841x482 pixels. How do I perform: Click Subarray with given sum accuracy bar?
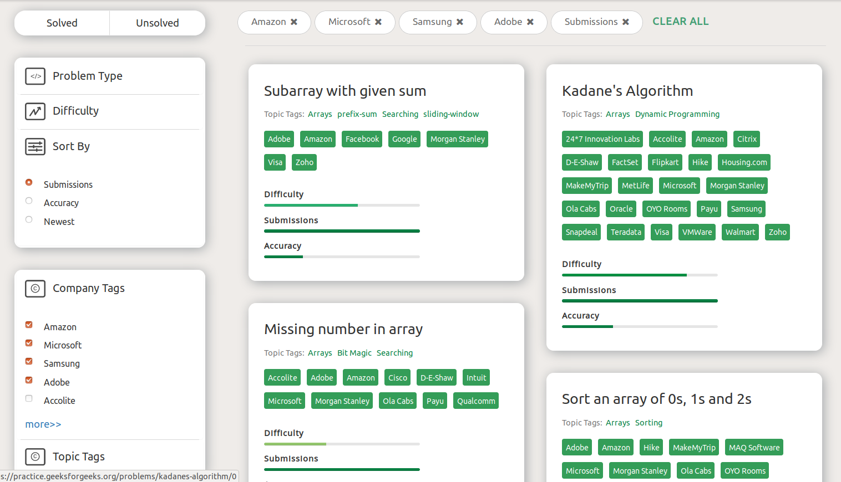342,257
